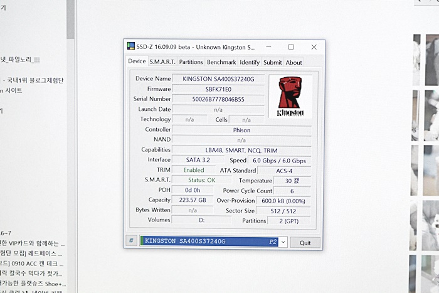Maximize the SSD-Z window
Screen dimensions: 439x293
(291, 47)
